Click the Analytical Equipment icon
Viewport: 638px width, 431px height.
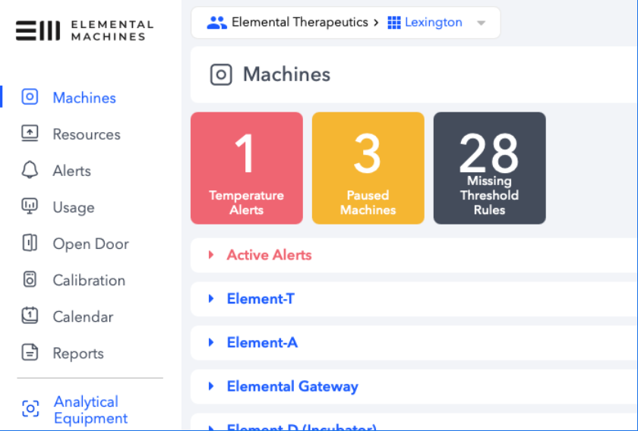pyautogui.click(x=30, y=409)
